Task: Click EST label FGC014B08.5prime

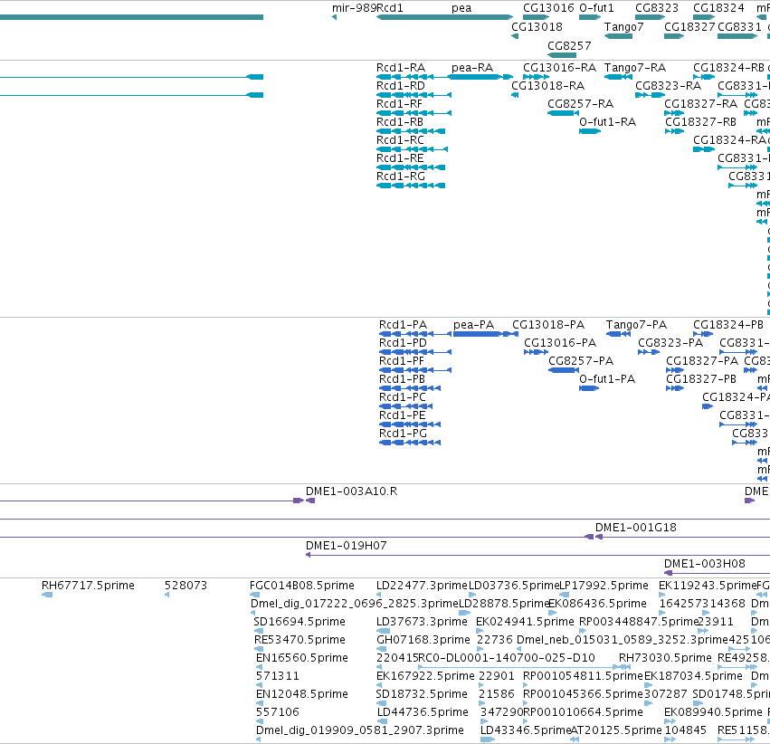Action: pos(301,586)
